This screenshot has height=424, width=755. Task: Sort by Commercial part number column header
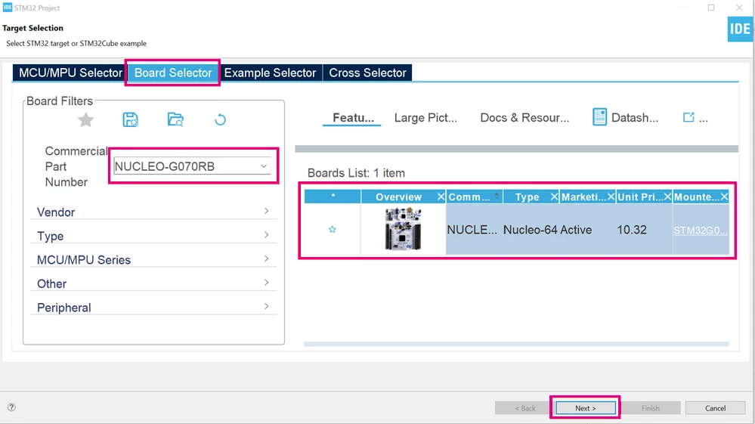475,197
